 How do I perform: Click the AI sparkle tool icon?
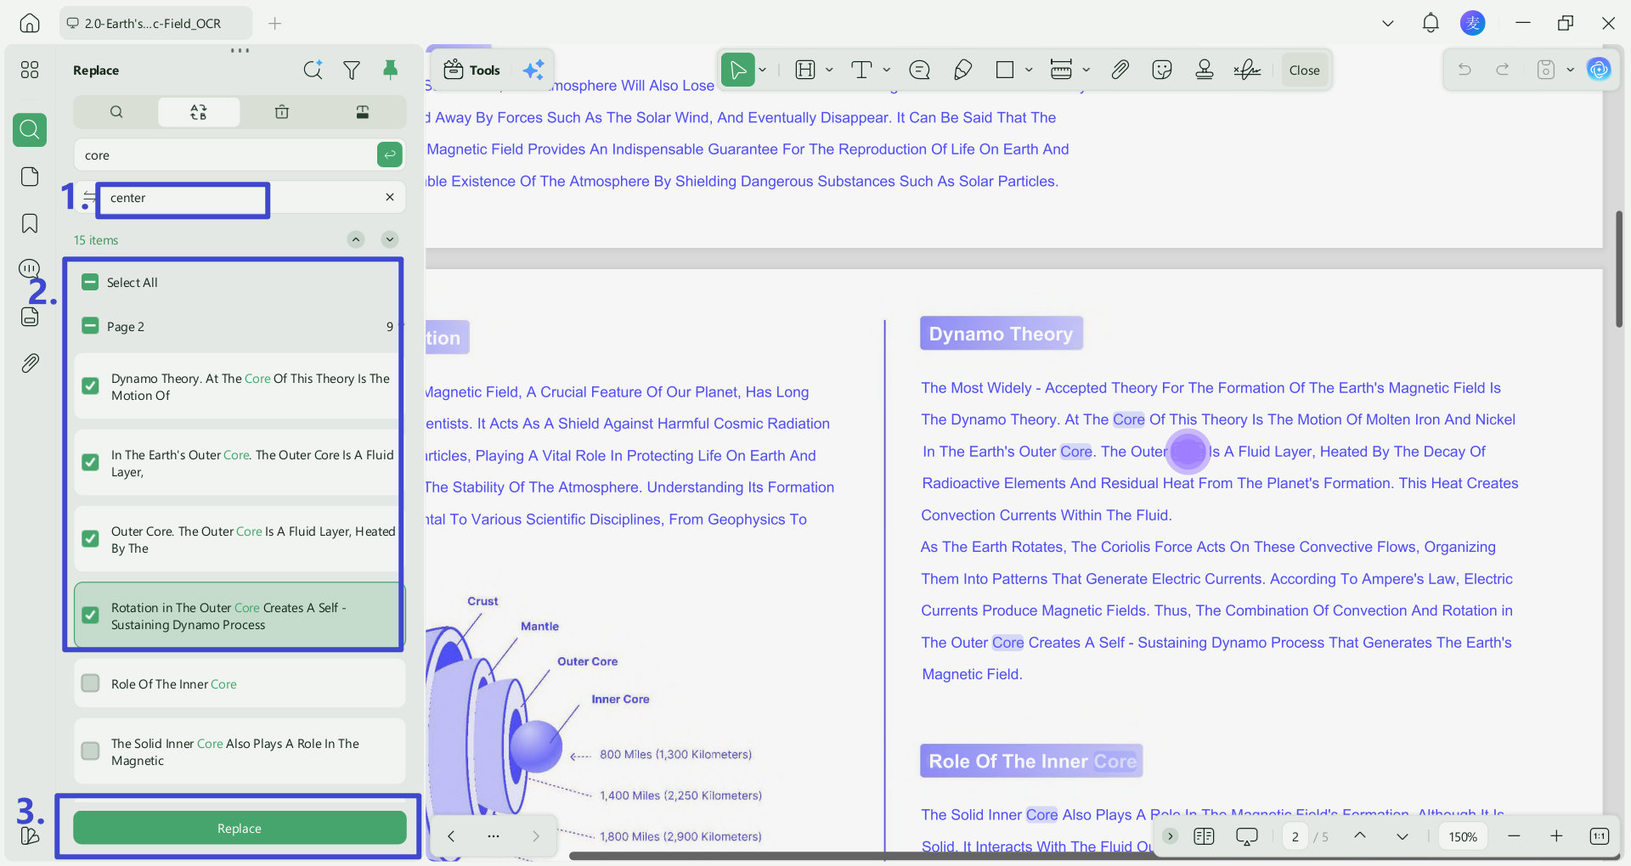coord(533,70)
